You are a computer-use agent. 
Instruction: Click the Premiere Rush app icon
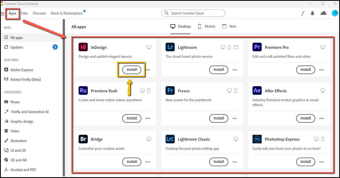coord(83,91)
